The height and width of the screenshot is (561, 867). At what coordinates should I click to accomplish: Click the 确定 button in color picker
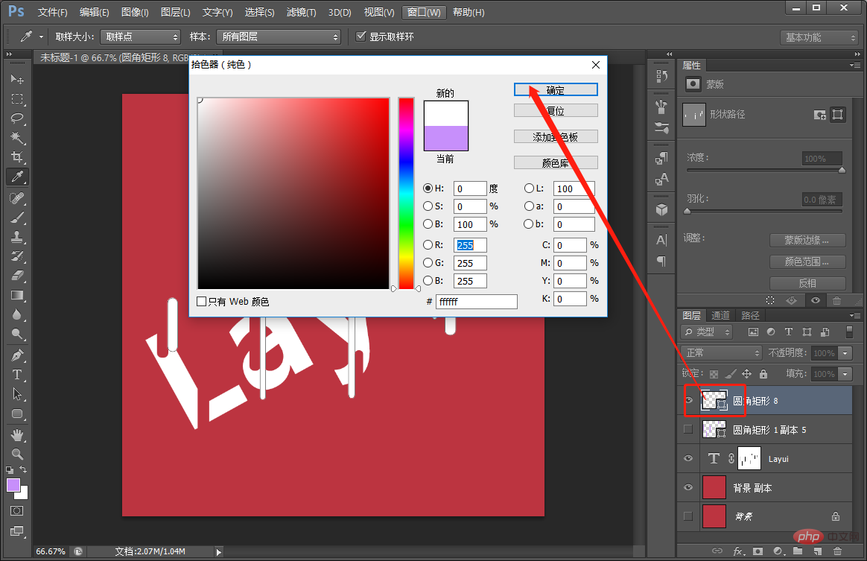click(556, 90)
